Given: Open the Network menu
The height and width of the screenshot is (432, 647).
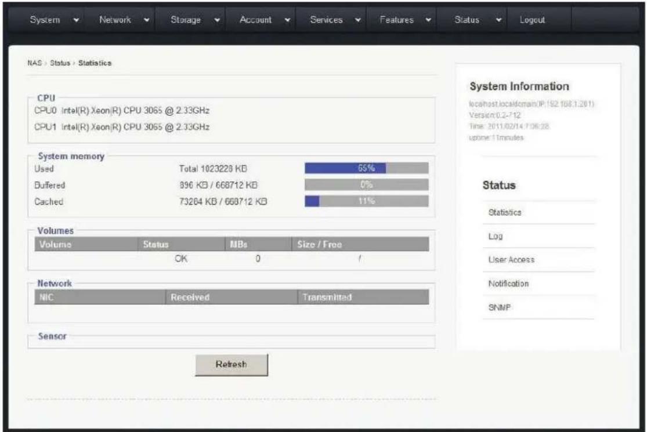Looking at the screenshot, I should [115, 20].
